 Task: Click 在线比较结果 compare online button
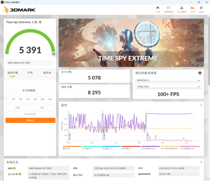[x=30, y=114]
